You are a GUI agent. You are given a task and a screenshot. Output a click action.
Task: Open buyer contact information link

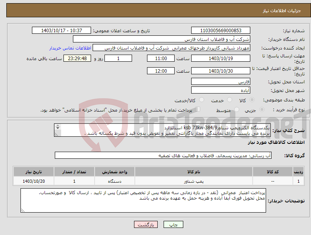point(70,48)
